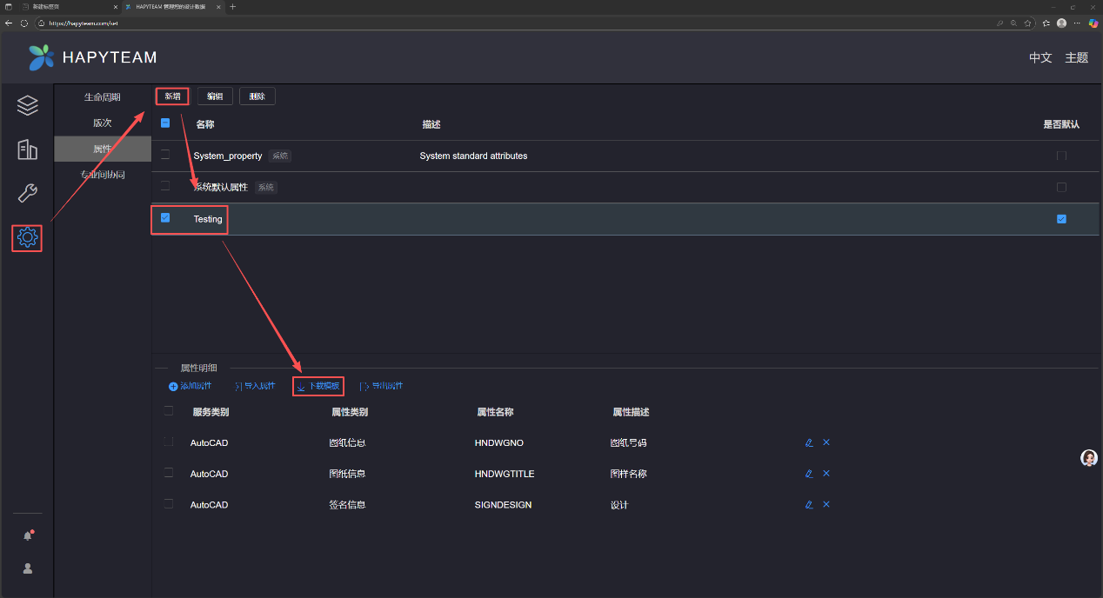Open the layers stack icon in sidebar

point(27,106)
